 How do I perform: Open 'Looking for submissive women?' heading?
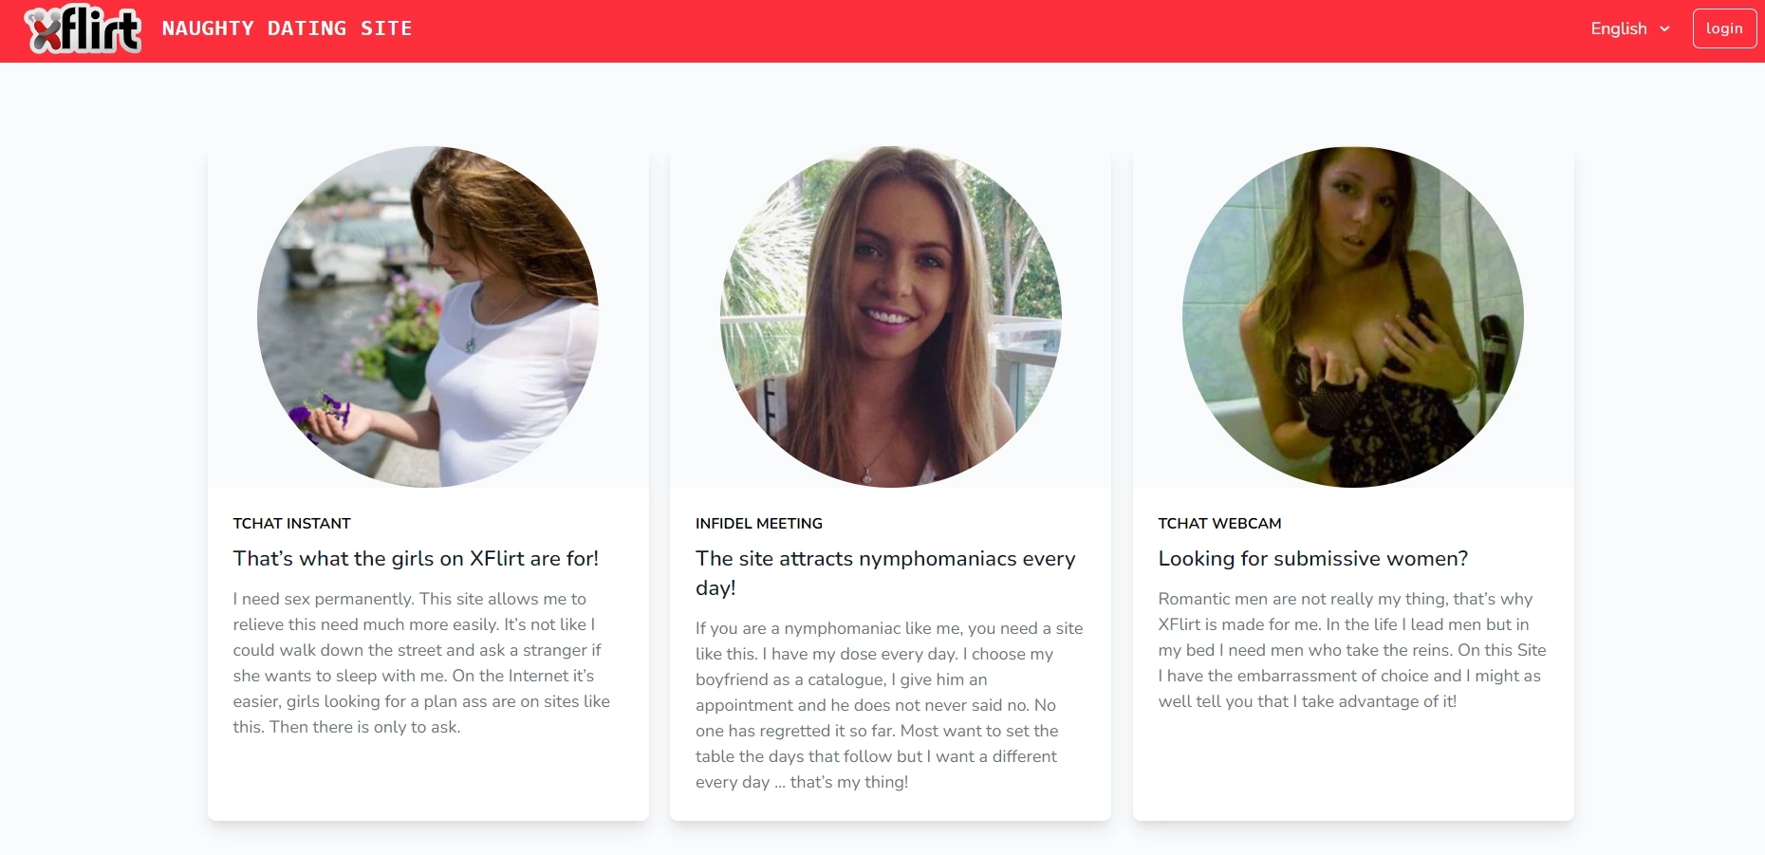click(x=1313, y=559)
